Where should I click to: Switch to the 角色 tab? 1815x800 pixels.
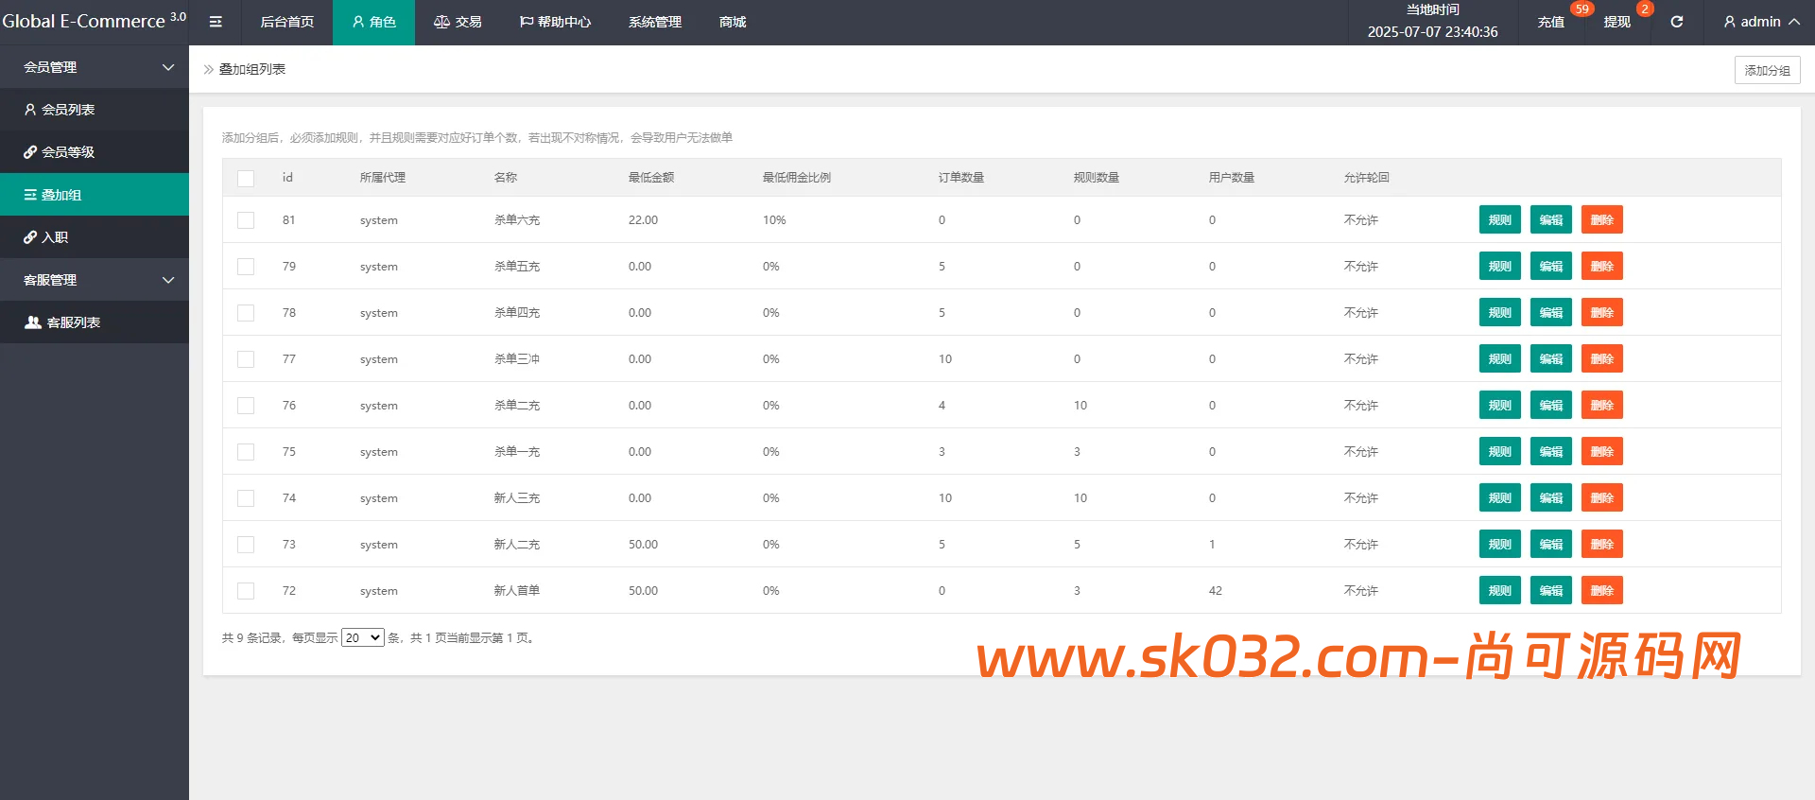[373, 22]
